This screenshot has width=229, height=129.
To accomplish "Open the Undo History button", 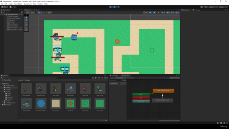I will pyautogui.click(x=201, y=7).
